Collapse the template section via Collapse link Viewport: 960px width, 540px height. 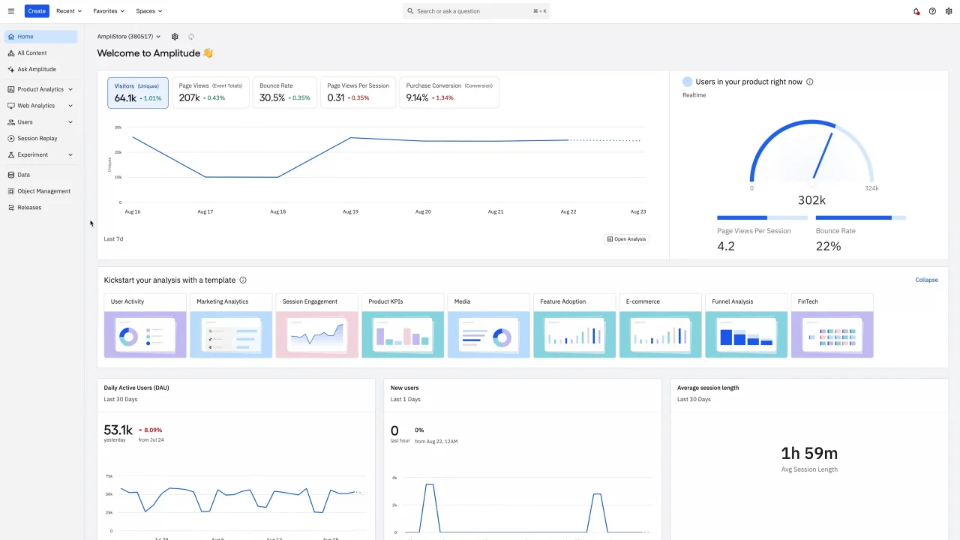[x=926, y=280]
